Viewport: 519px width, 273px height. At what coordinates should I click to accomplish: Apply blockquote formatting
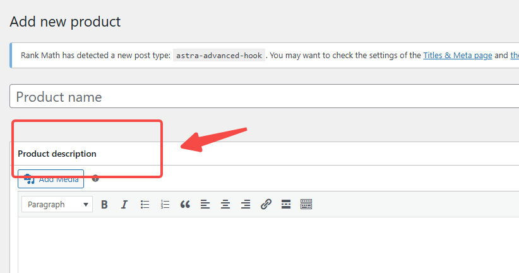[185, 204]
